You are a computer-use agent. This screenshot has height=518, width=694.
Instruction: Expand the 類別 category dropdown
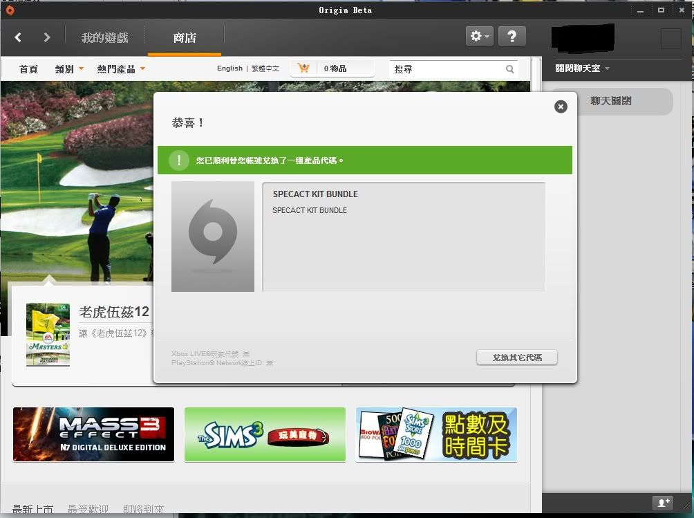69,69
